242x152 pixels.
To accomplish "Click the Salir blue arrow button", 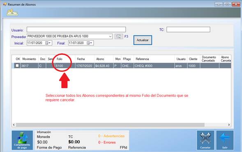I will click(x=225, y=140).
